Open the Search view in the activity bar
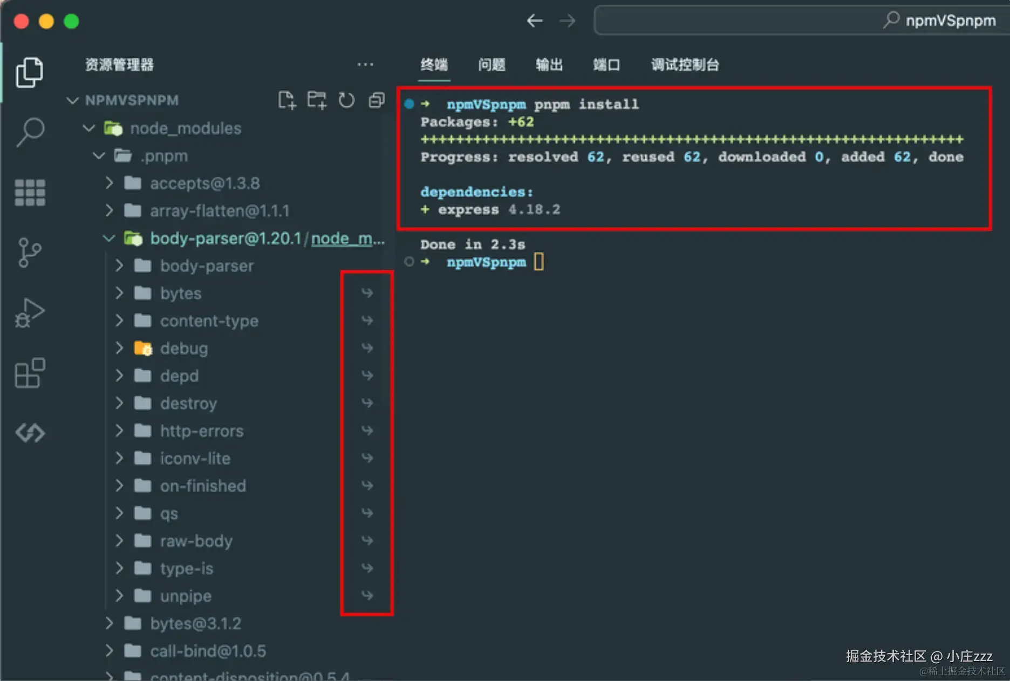This screenshot has width=1010, height=681. (30, 132)
